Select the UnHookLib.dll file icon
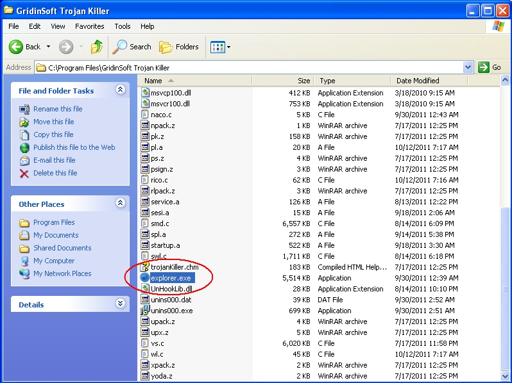The height and width of the screenshot is (383, 512). click(x=145, y=288)
